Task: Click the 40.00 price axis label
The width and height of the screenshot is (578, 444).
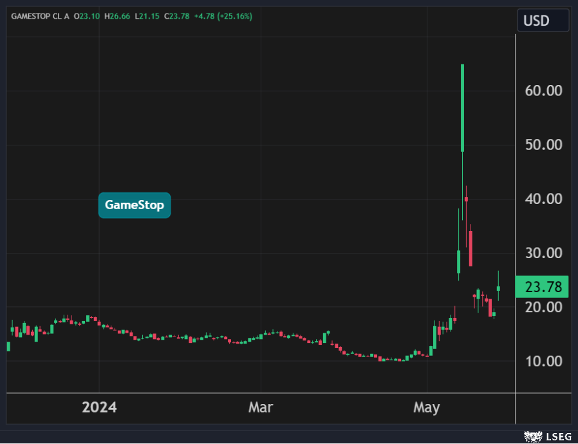Action: [x=543, y=199]
